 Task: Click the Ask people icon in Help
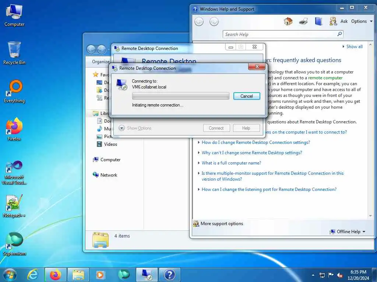click(x=333, y=21)
